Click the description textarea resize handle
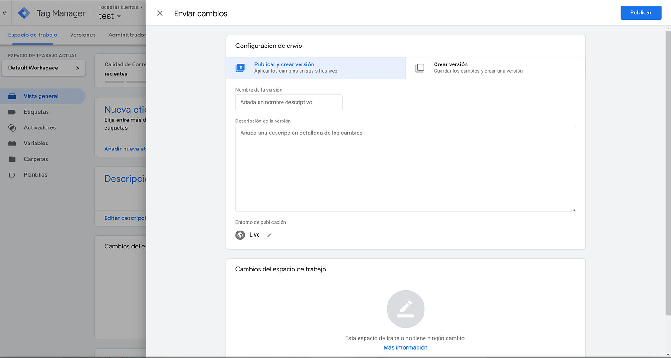Image resolution: width=671 pixels, height=358 pixels. [573, 209]
